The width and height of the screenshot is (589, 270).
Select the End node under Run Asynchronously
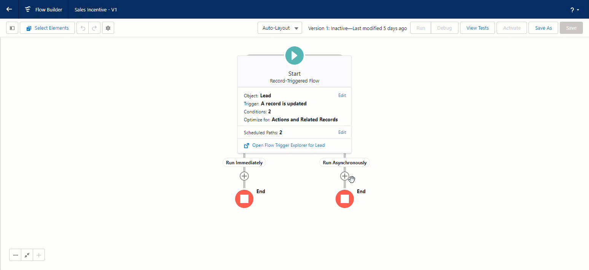click(344, 199)
